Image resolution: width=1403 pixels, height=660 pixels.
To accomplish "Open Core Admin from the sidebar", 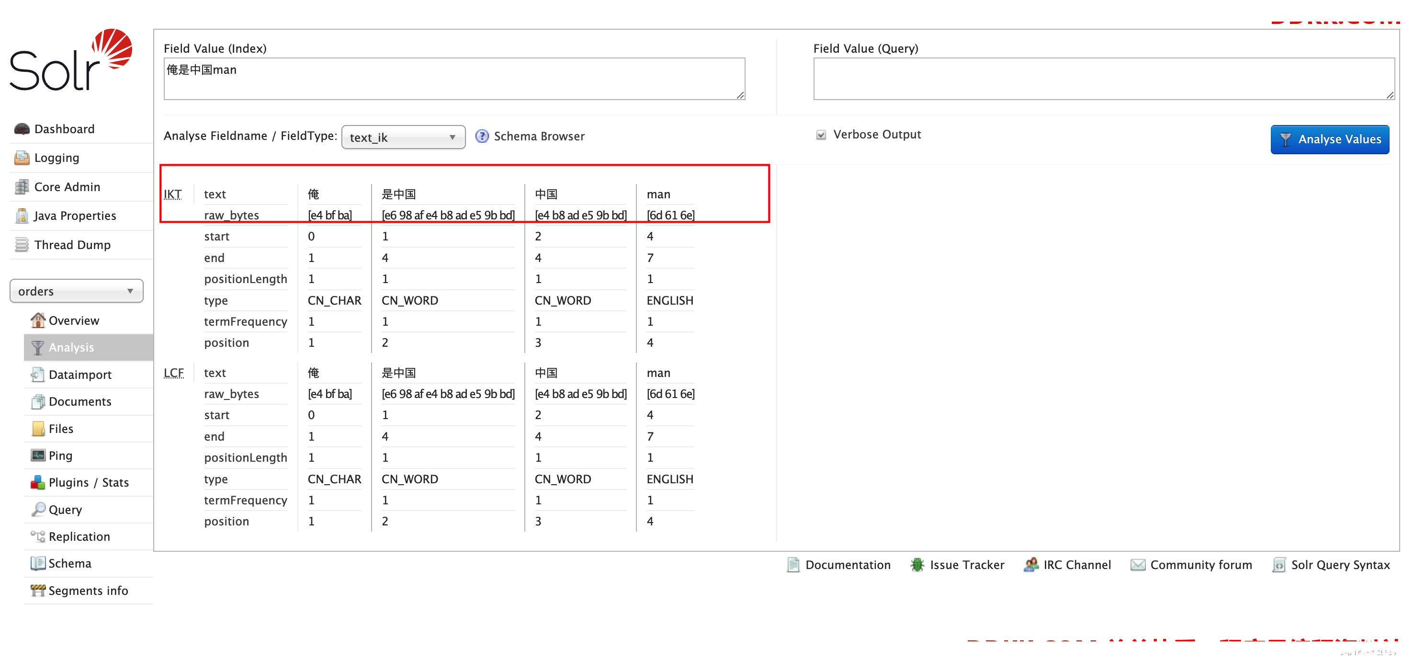I will (x=67, y=187).
